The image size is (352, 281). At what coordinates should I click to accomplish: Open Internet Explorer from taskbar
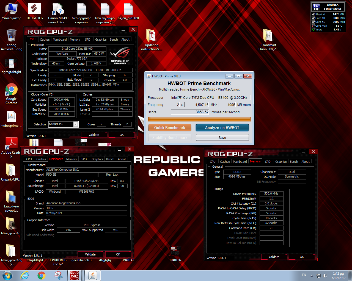(x=24, y=276)
